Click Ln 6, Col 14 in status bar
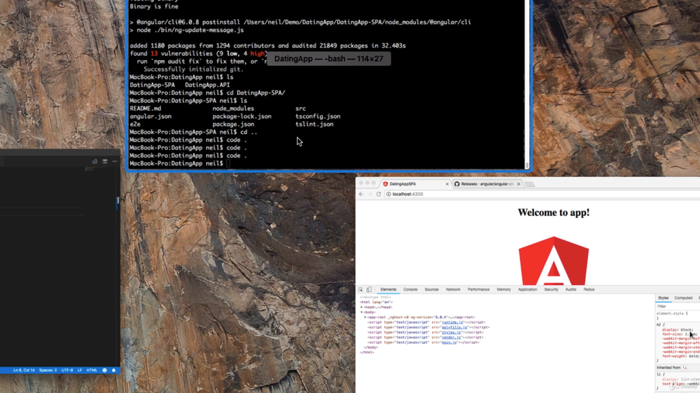Screen dimensions: 700x393 click(24, 370)
